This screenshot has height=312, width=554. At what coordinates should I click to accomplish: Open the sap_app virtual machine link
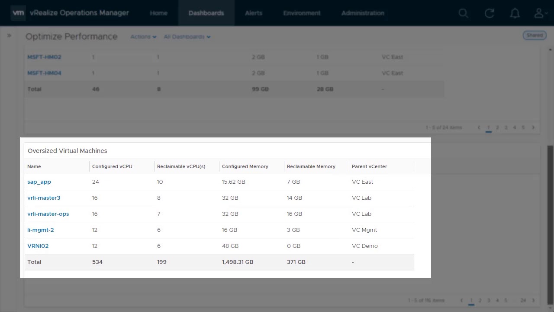click(x=39, y=182)
